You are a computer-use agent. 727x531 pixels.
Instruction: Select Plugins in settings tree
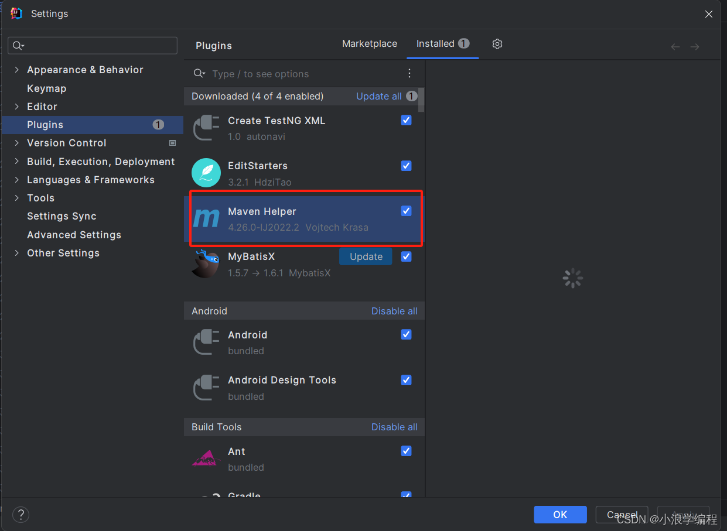93,125
